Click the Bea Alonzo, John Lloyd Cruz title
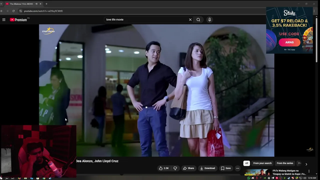This screenshot has height=180, width=320. [x=97, y=161]
